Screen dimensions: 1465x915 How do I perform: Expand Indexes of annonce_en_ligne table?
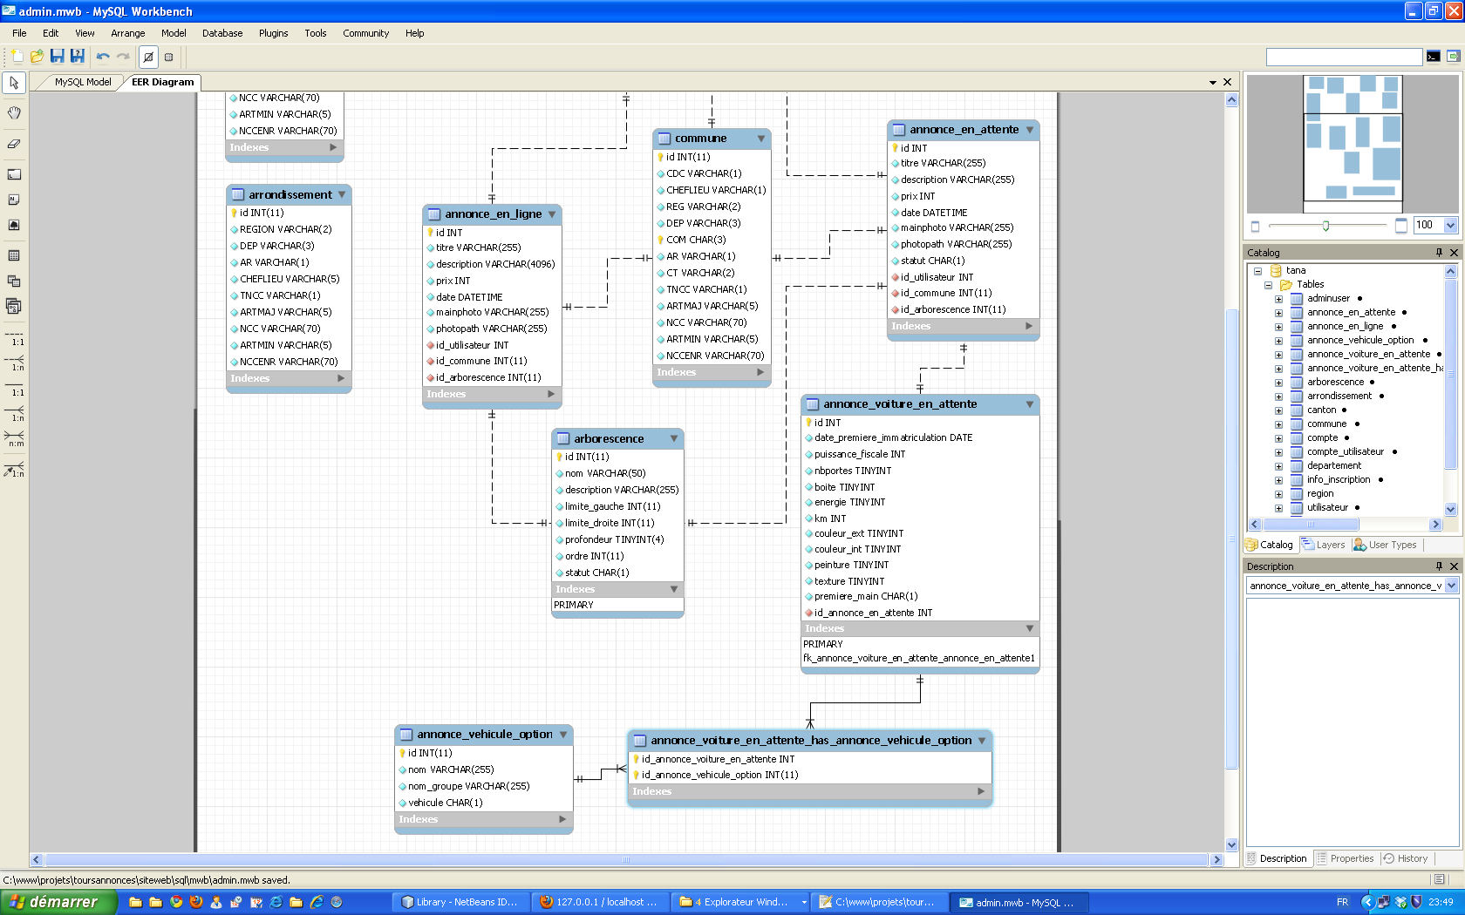tap(551, 394)
